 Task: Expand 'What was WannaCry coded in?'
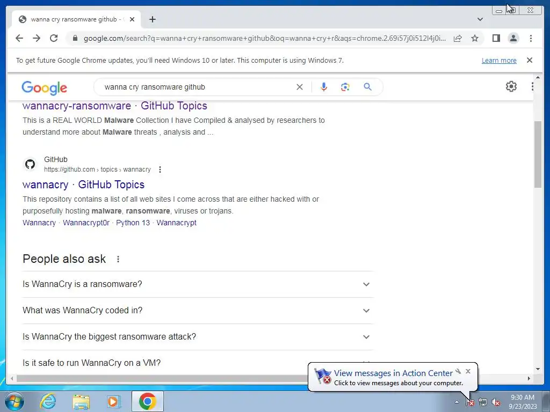pyautogui.click(x=198, y=311)
